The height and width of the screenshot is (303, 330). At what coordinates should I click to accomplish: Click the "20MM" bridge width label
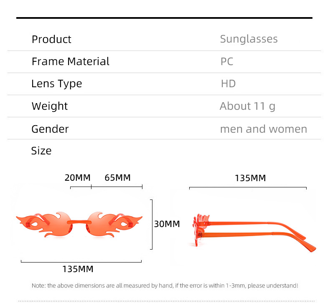(77, 178)
